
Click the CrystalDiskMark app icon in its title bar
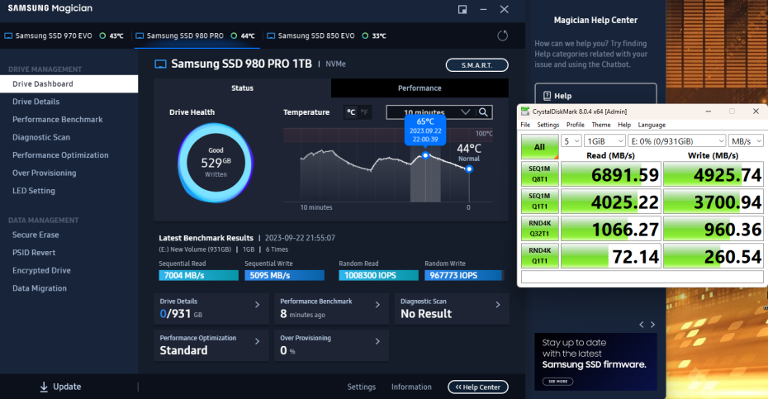tap(525, 112)
